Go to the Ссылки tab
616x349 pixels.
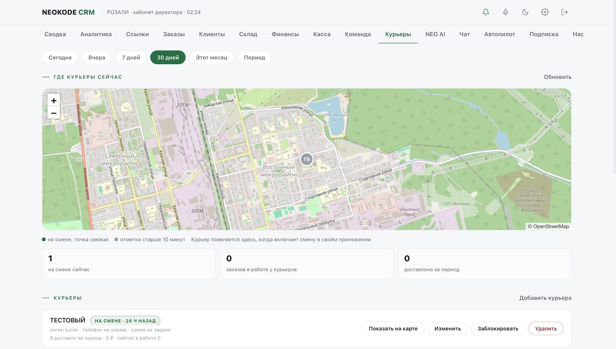[137, 34]
